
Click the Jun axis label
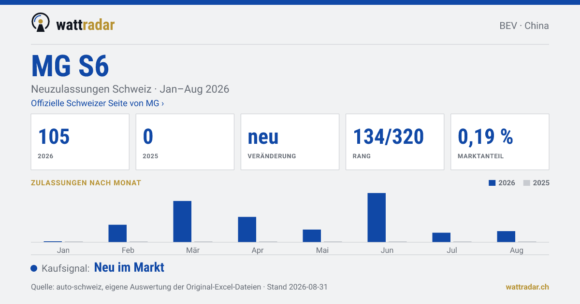tap(387, 250)
